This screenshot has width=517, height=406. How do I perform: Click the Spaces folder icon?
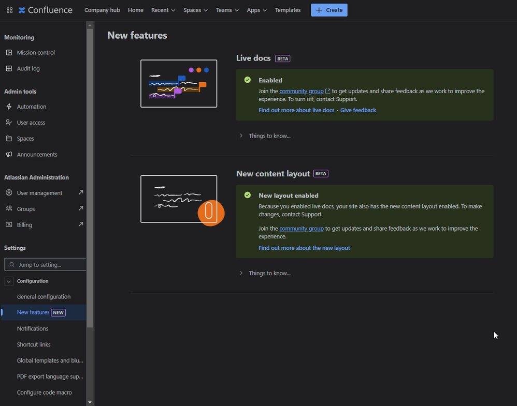click(9, 138)
